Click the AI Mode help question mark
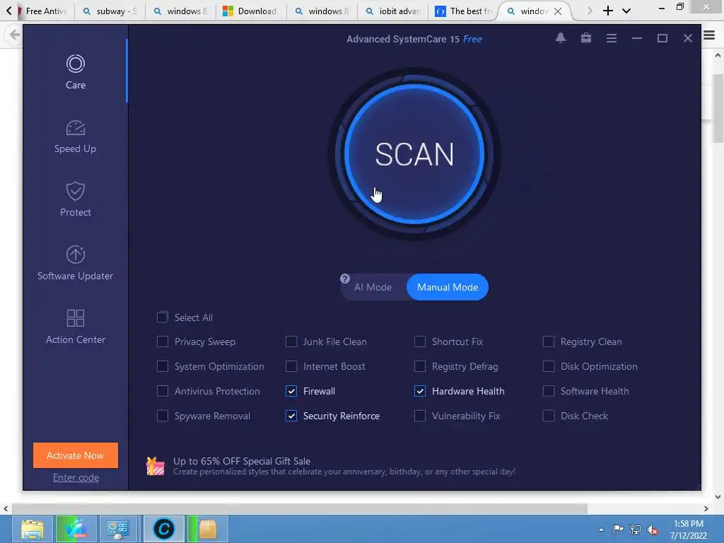 pos(345,279)
